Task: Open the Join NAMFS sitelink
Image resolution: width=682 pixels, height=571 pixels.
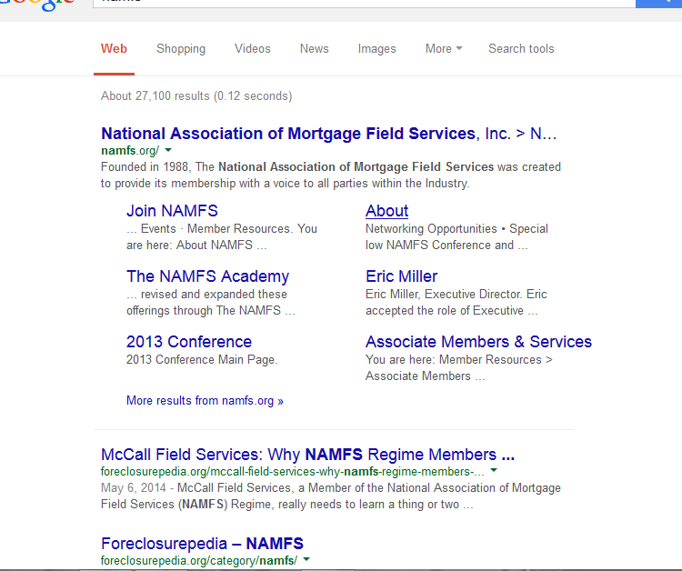Action: [x=172, y=211]
